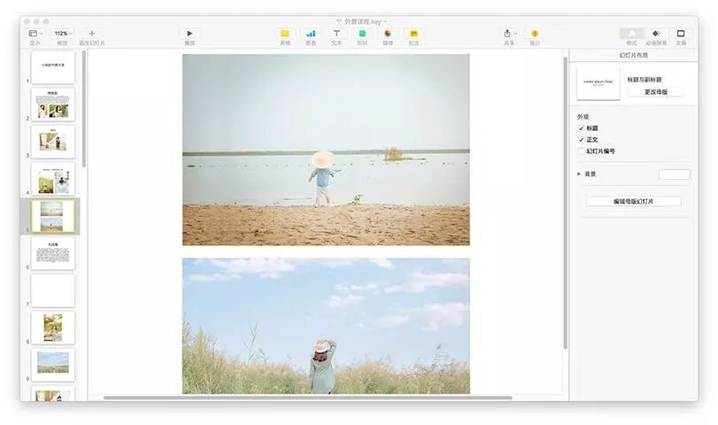This screenshot has width=718, height=425.
Task: Add a comment with 批注 icon
Action: [x=413, y=34]
